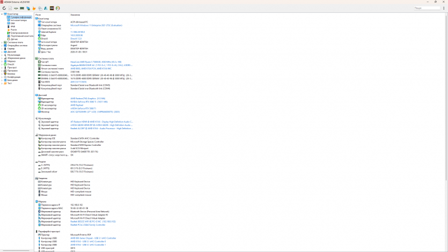This screenshot has height=252, width=448.
Task: Expand the Системна плата tree node
Action: click(x=2, y=42)
